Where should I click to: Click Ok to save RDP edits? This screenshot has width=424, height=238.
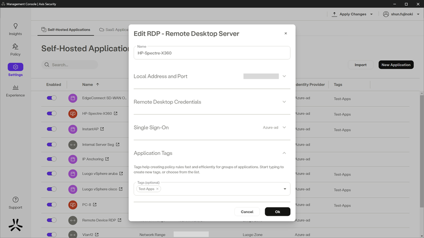click(x=277, y=212)
